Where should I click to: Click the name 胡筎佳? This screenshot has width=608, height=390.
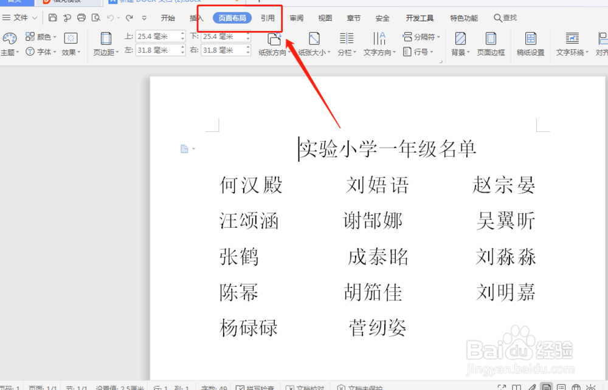pyautogui.click(x=373, y=292)
